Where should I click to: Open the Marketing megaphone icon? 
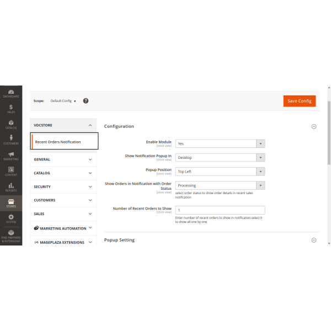tap(10, 156)
